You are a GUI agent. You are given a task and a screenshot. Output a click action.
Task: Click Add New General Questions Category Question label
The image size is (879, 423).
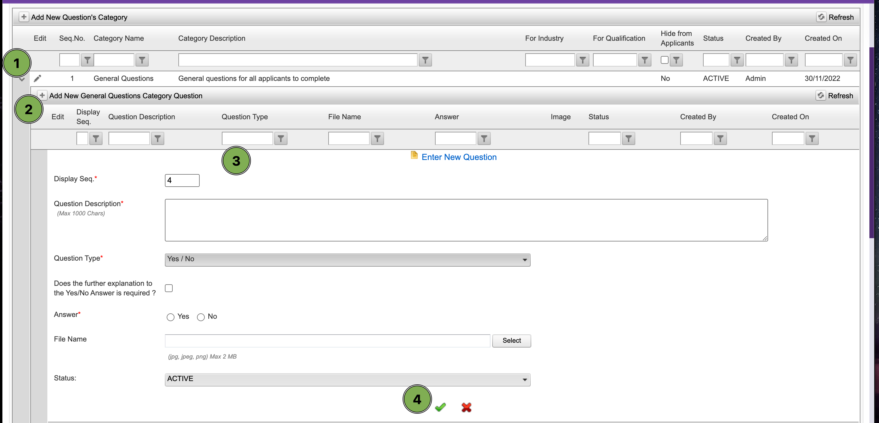[126, 96]
